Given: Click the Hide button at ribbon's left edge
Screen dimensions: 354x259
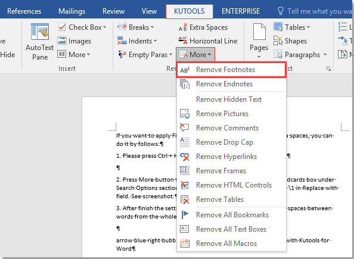Looking at the screenshot, I should click(8, 55).
